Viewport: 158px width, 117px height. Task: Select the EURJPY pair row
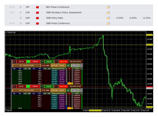77,73
